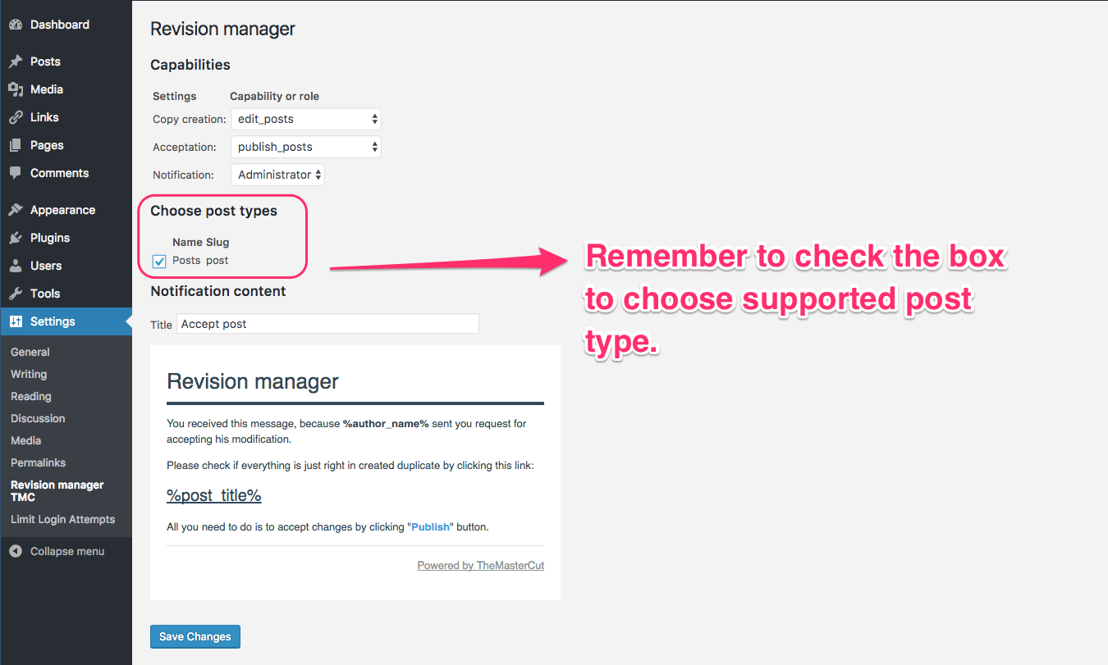Image resolution: width=1108 pixels, height=665 pixels.
Task: Expand the Acceptation publish_posts dropdown
Action: pos(306,147)
